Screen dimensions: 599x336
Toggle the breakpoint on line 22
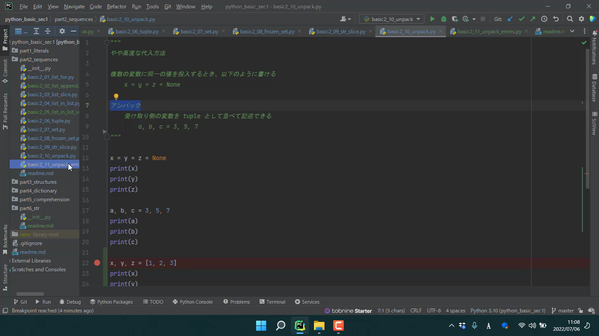point(97,263)
